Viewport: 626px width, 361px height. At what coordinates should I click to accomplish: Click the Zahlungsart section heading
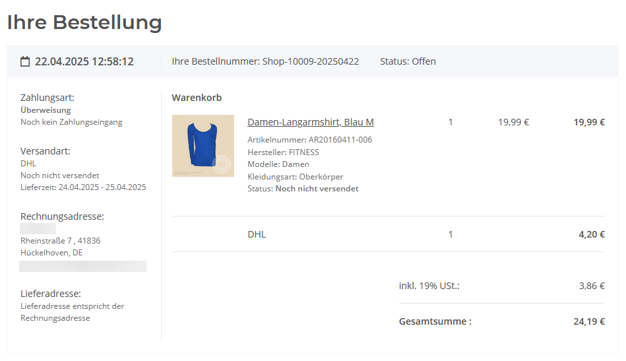47,98
